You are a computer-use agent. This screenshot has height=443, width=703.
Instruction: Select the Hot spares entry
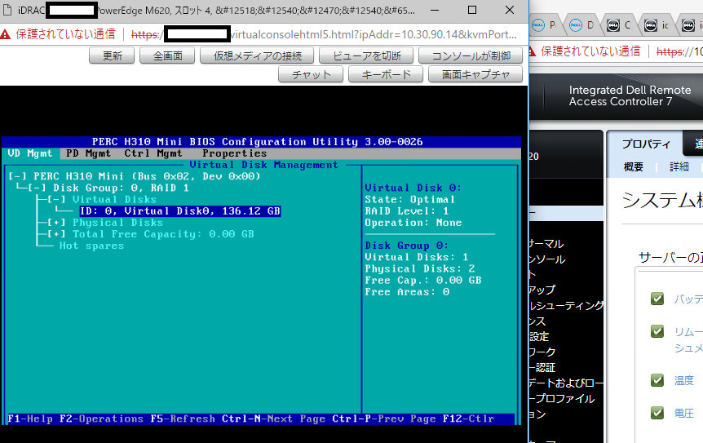point(91,246)
